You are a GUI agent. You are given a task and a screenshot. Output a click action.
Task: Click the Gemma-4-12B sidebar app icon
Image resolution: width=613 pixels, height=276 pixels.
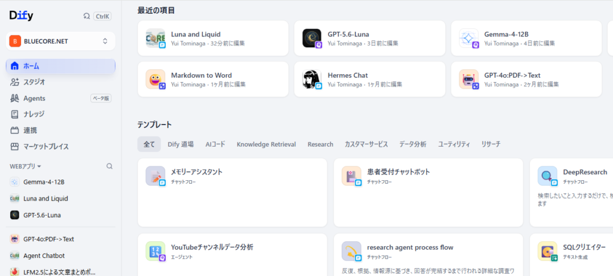click(14, 182)
